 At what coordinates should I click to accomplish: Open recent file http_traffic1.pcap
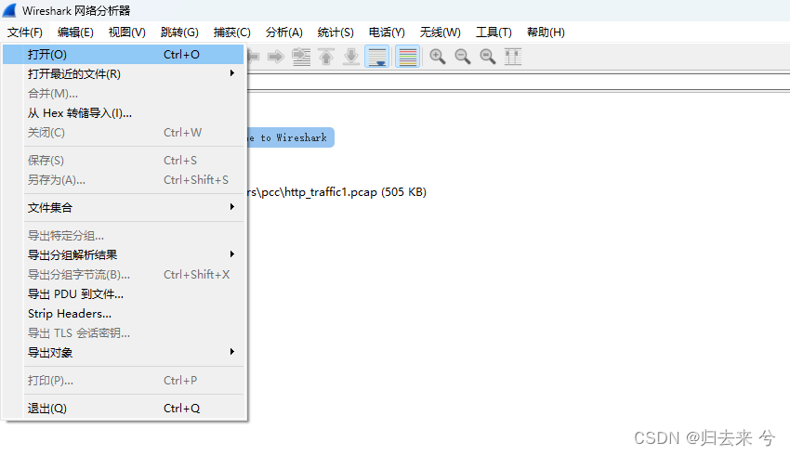pyautogui.click(x=337, y=192)
